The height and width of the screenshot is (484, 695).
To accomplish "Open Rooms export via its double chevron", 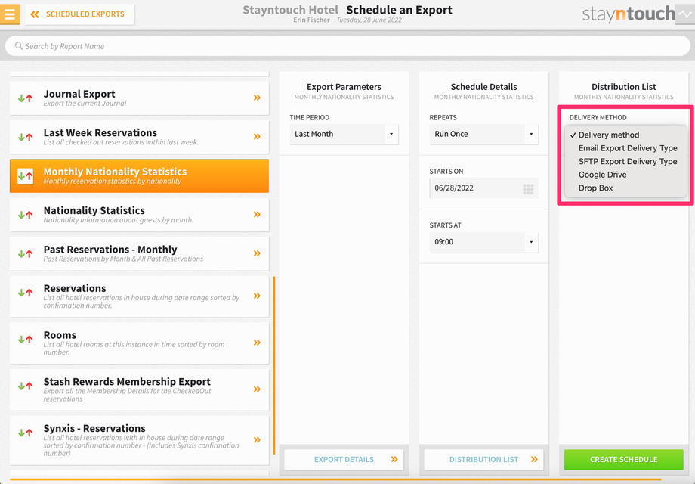I will (257, 343).
